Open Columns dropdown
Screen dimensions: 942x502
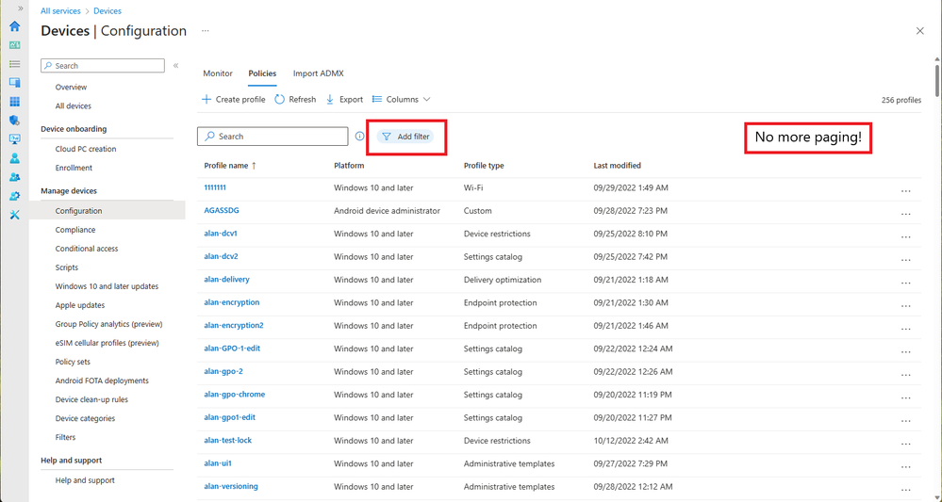click(x=402, y=100)
